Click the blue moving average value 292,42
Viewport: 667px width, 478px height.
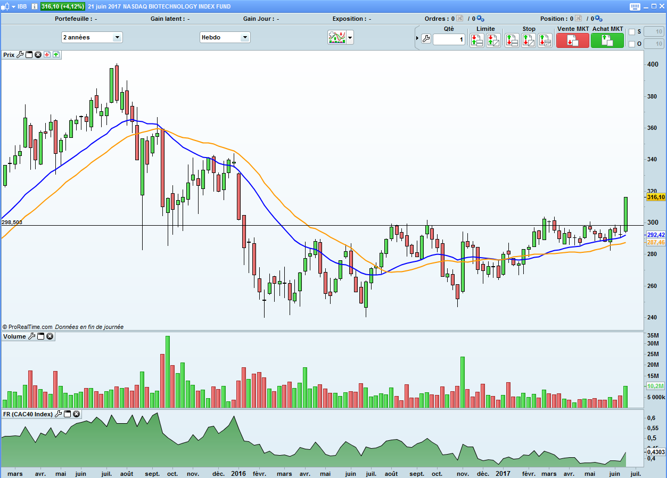coord(655,235)
